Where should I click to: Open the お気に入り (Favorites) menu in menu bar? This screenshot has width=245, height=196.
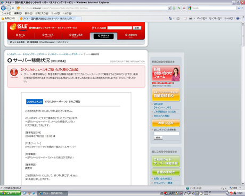click(x=42, y=13)
